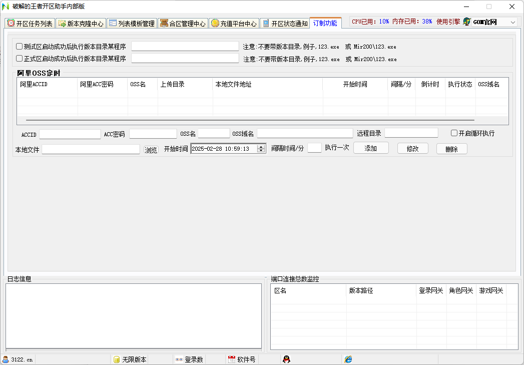Click the OSS域名 input field

pos(305,133)
